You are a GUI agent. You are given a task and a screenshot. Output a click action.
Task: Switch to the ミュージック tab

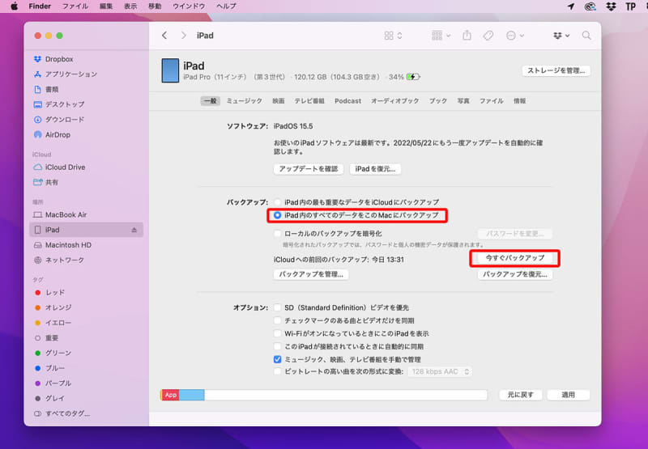click(245, 100)
